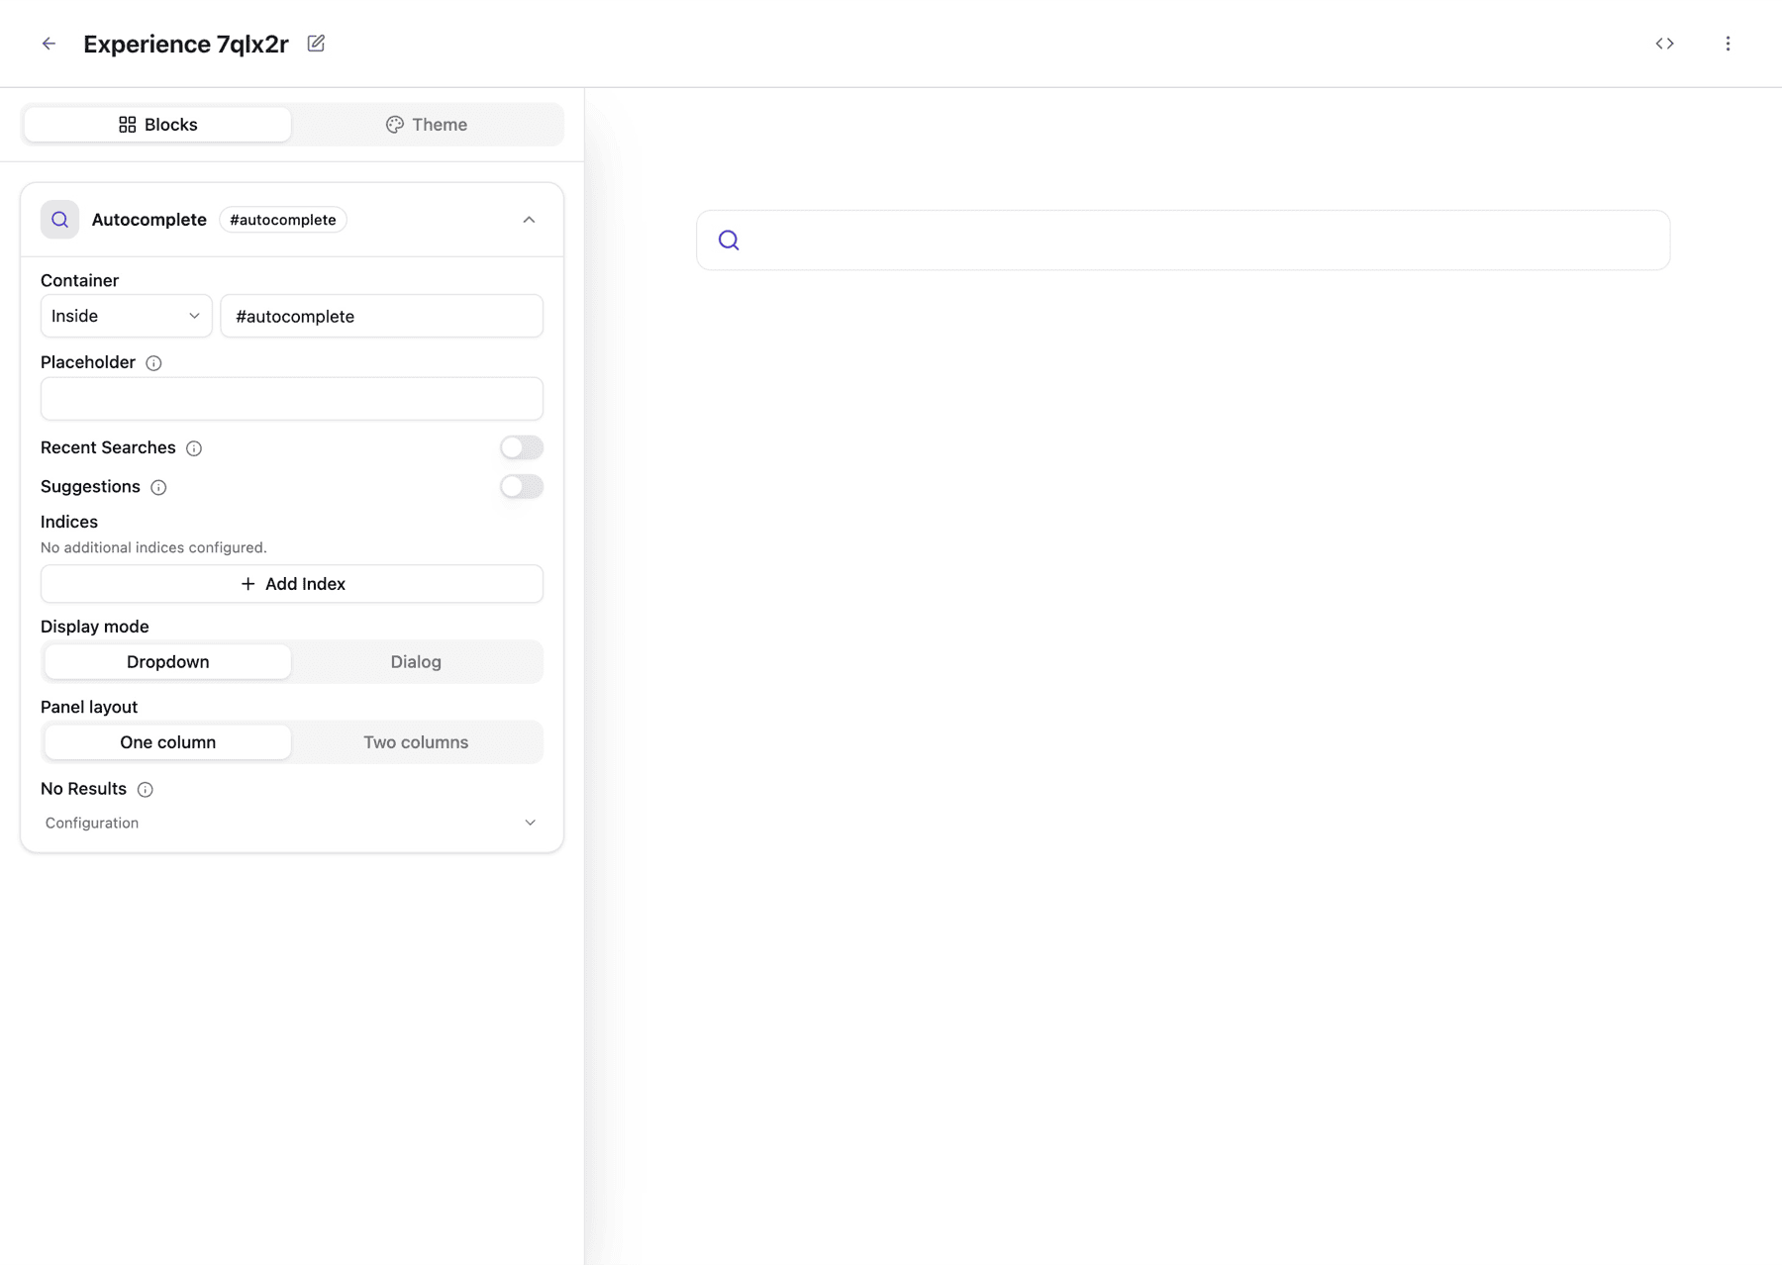Click the Autocomplete block search icon
The width and height of the screenshot is (1782, 1265).
(x=59, y=220)
